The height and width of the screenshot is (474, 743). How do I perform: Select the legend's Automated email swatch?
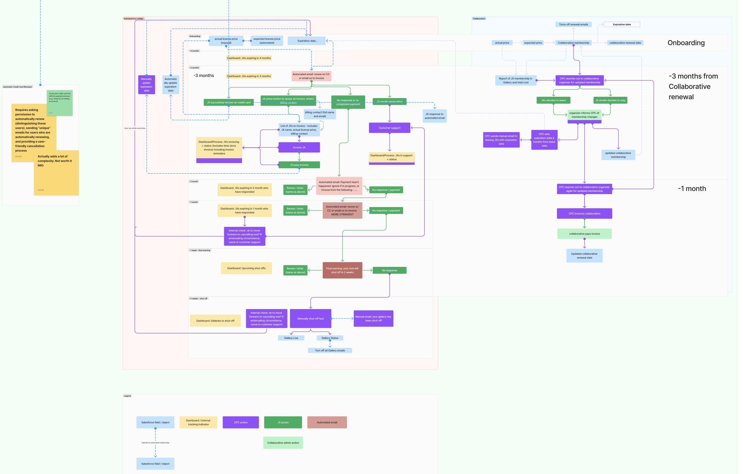pyautogui.click(x=327, y=422)
